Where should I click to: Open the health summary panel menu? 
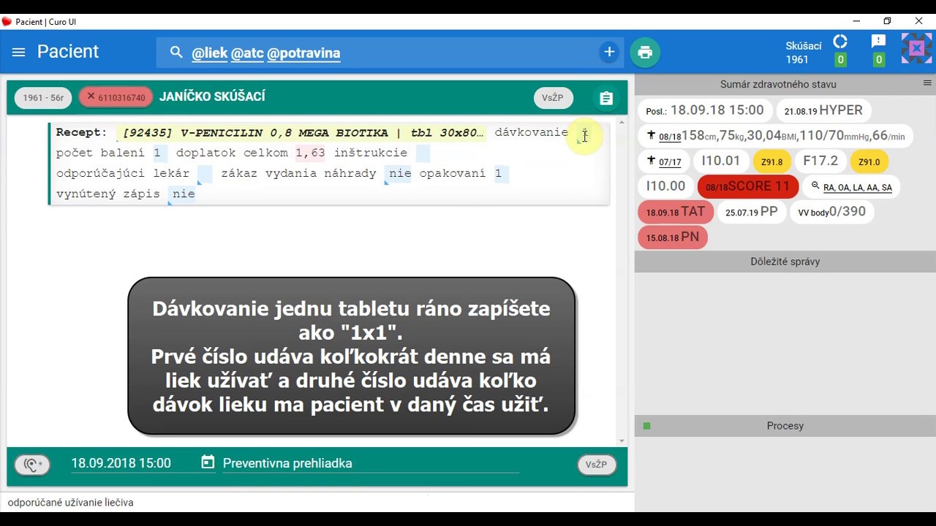(x=927, y=83)
